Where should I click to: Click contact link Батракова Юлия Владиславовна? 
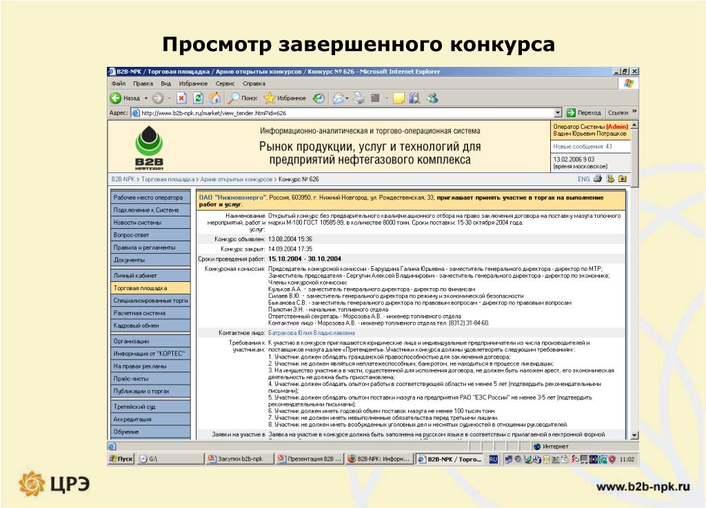click(x=311, y=333)
